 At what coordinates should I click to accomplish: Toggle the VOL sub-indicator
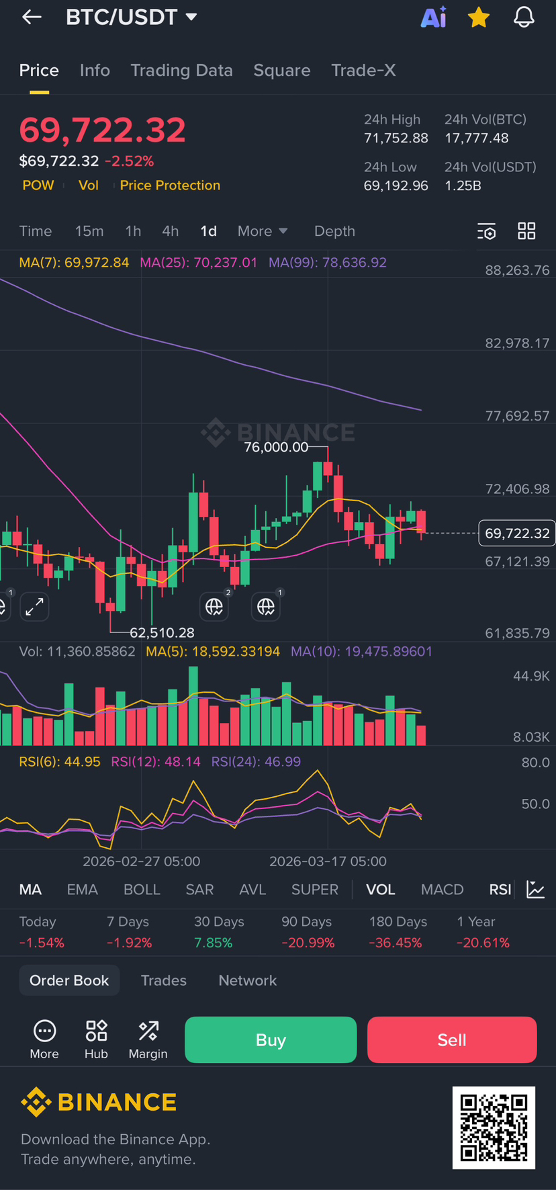(x=380, y=890)
